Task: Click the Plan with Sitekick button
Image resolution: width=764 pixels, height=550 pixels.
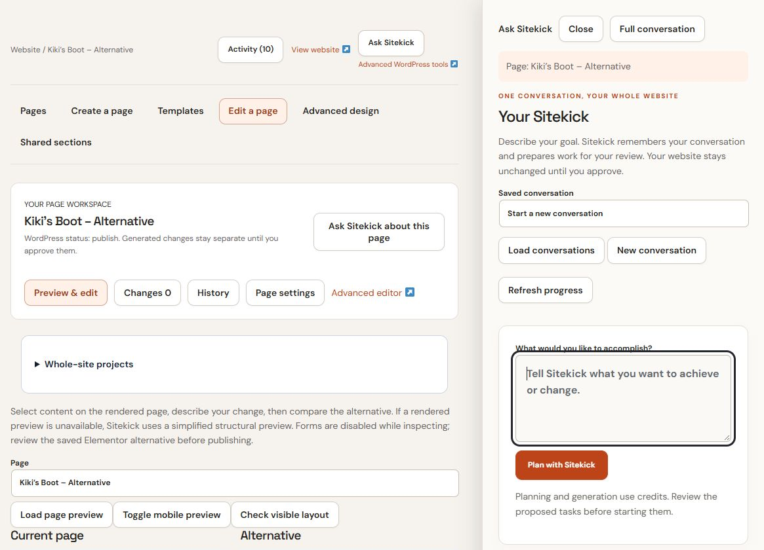Action: coord(561,465)
